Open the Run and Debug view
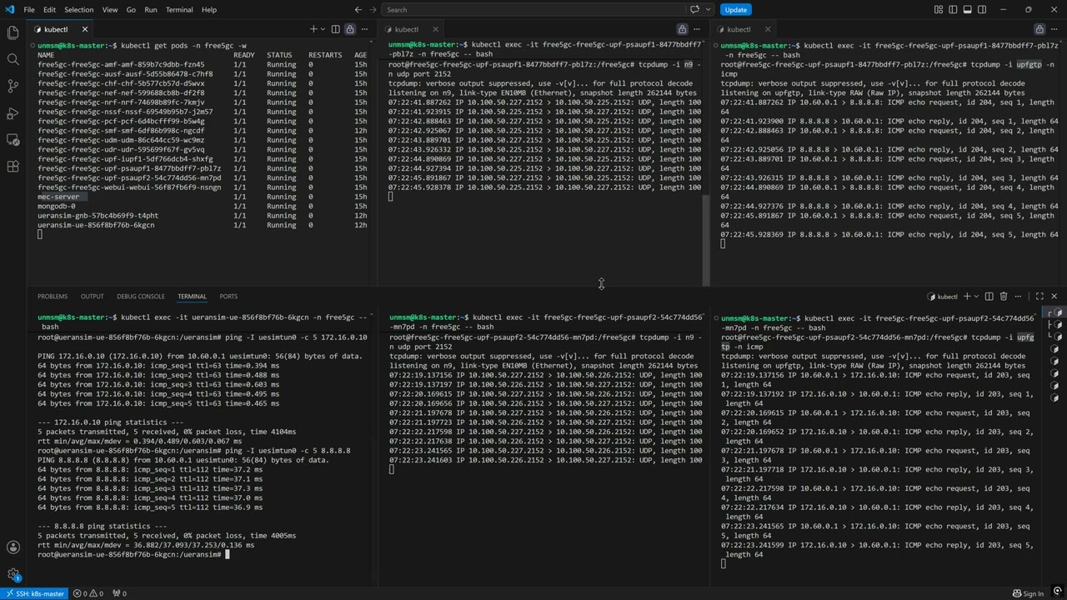Viewport: 1067px width, 600px height. 13,112
